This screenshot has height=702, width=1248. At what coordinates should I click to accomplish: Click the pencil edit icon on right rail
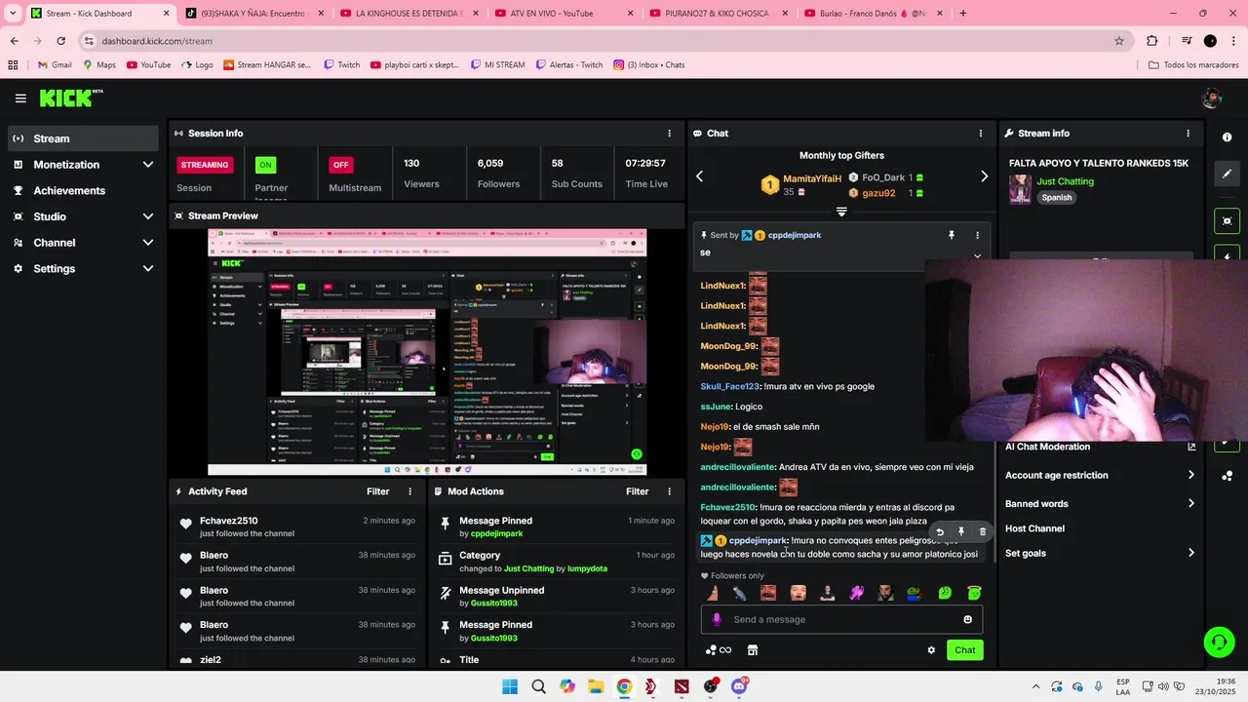point(1228,174)
